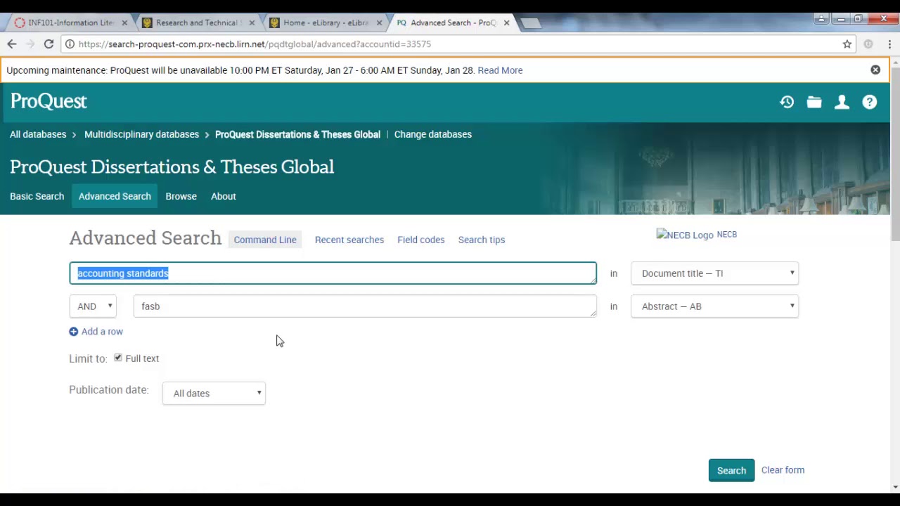This screenshot has height=506, width=900.
Task: Open the Abstract — AB field dropdown
Action: click(x=714, y=306)
